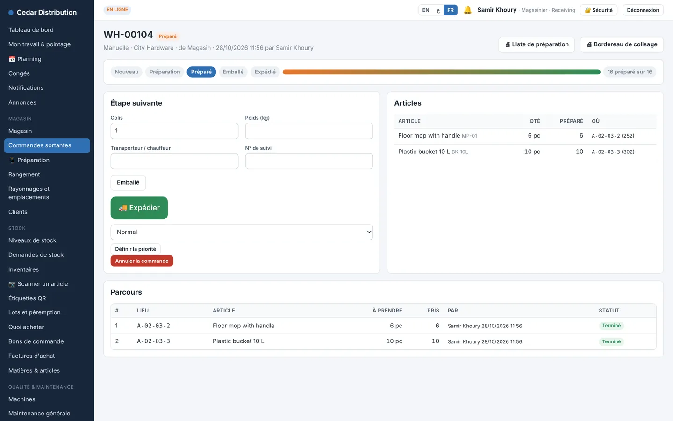Click location A-02-03-2 in Parcours table
This screenshot has height=421, width=673.
coord(153,326)
